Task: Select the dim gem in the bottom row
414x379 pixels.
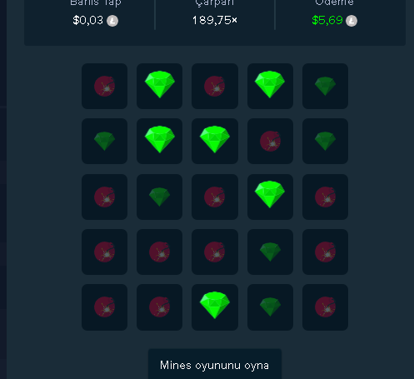Action: pyautogui.click(x=270, y=307)
